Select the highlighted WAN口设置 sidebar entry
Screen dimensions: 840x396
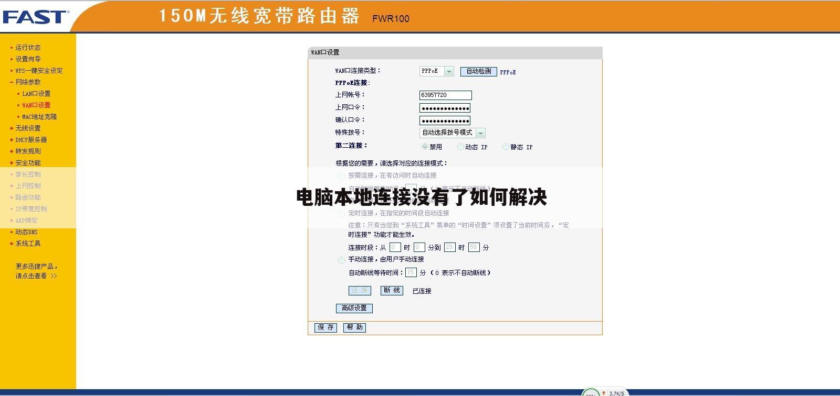click(x=36, y=105)
